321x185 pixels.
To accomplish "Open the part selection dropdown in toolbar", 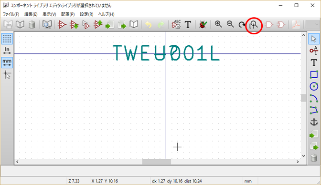I will (x=312, y=25).
